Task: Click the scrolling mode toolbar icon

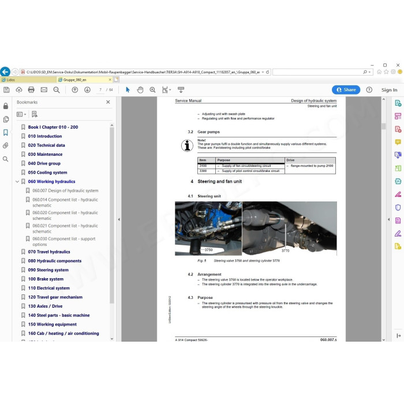Action: (181, 89)
